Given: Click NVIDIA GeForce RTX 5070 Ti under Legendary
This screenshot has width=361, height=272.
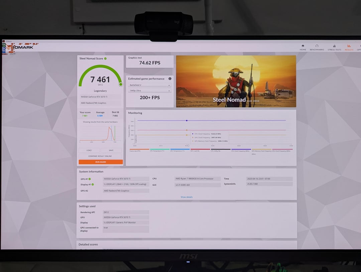Looking at the screenshot, I should point(100,97).
